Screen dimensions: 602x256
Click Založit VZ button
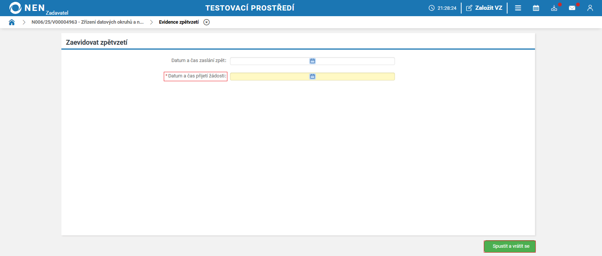click(x=484, y=8)
